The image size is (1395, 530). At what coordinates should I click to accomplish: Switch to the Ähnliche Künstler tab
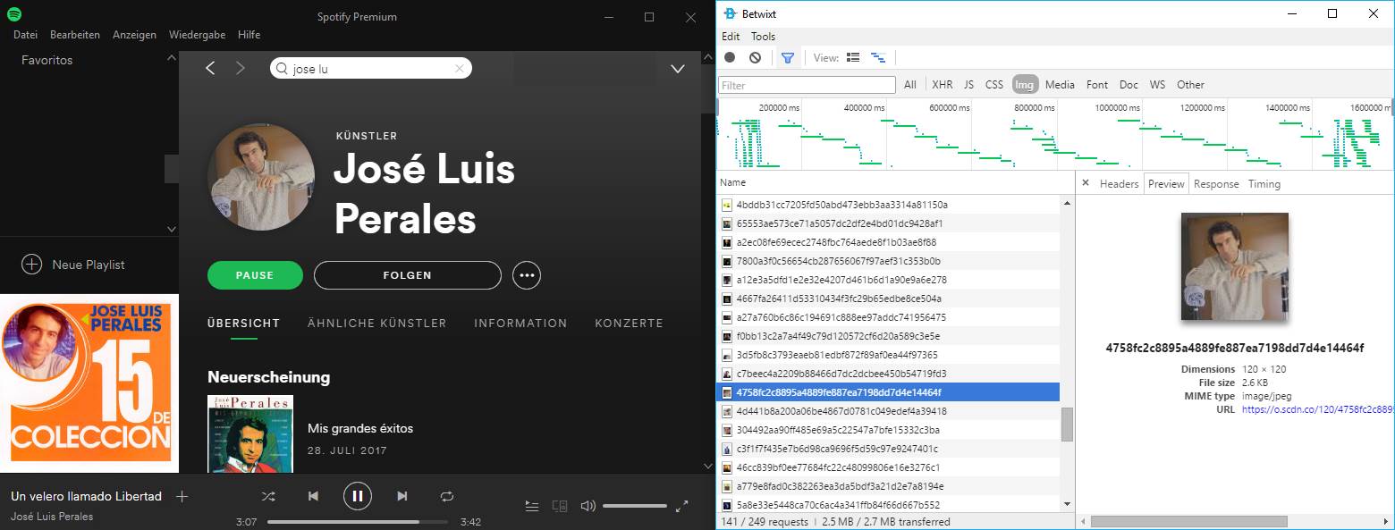click(x=376, y=323)
